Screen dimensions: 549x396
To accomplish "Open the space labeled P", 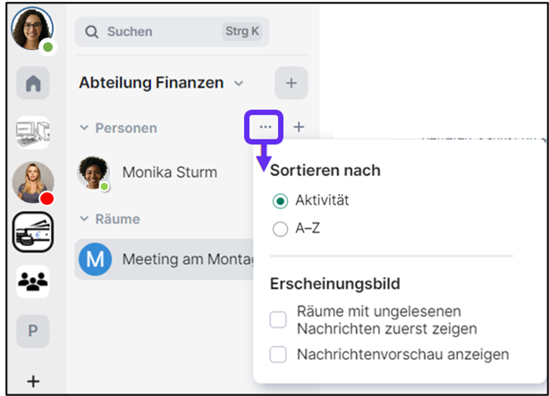I will 33,331.
